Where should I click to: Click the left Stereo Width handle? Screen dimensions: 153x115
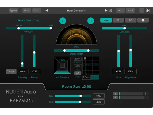pos(65,51)
